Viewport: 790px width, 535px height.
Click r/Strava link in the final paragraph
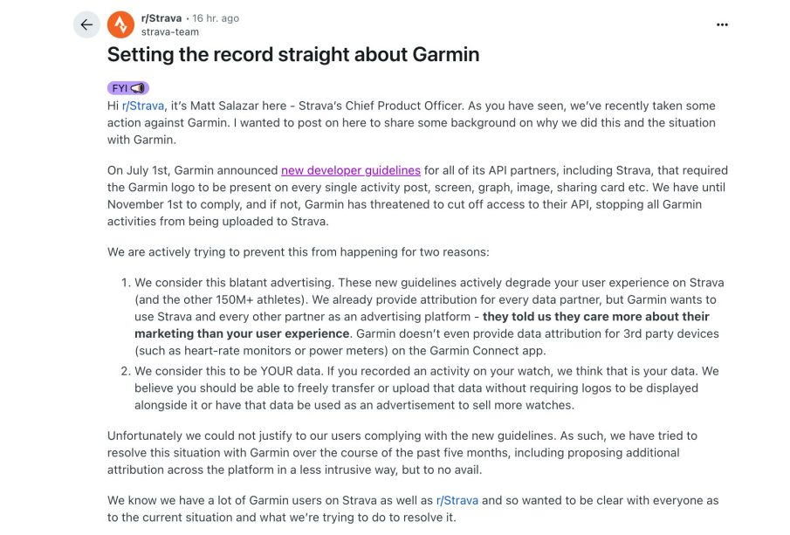457,500
